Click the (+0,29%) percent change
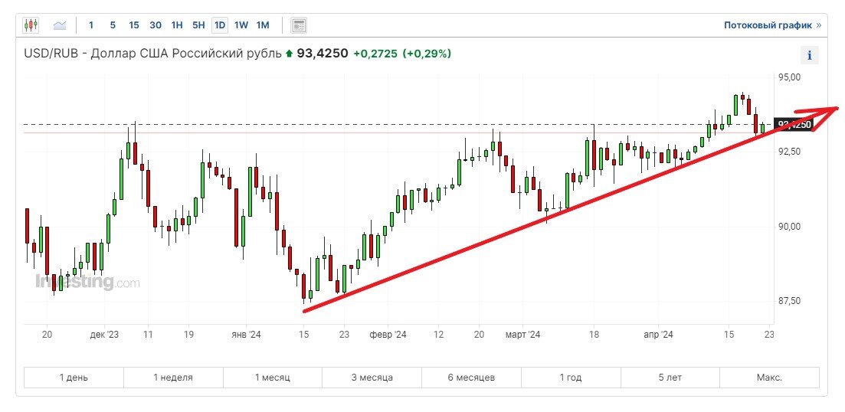845x412 pixels. (427, 54)
